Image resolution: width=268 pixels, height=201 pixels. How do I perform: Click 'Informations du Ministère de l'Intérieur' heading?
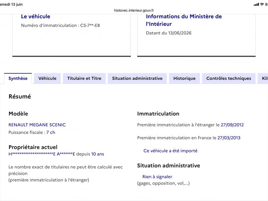[184, 20]
